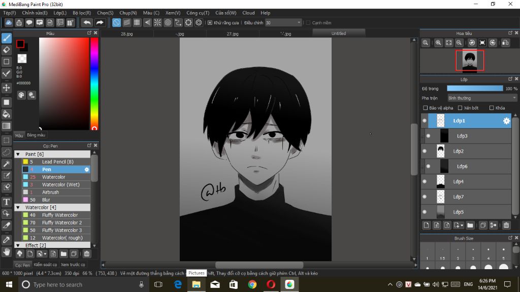Select the Text tool
520x292 pixels.
pos(7,202)
